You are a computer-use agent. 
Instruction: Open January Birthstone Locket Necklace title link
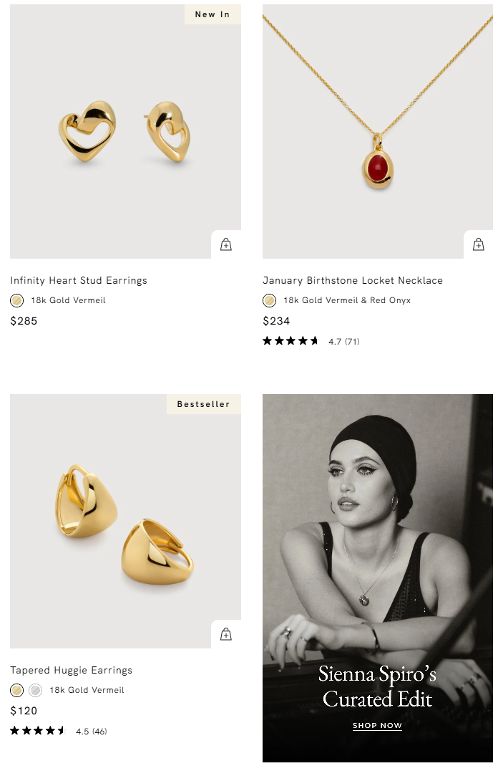click(353, 281)
